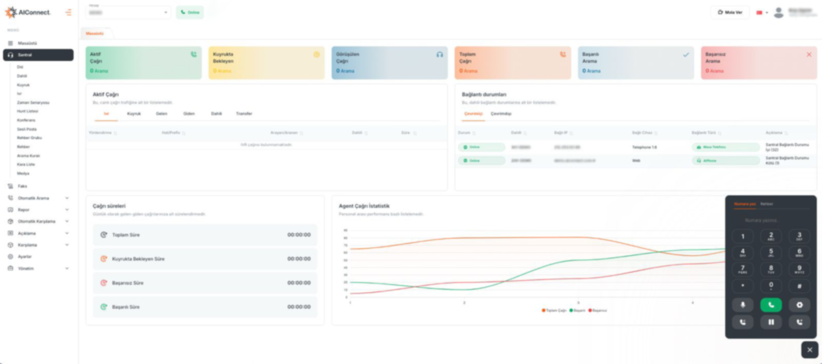Click the user avatar icon in header
The width and height of the screenshot is (822, 364).
pyautogui.click(x=779, y=12)
